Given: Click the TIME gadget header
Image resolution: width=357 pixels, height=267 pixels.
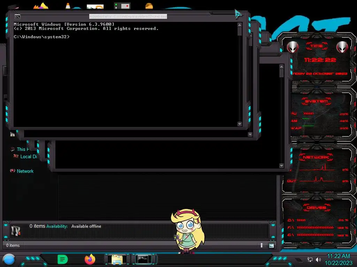Looking at the screenshot, I should [317, 46].
